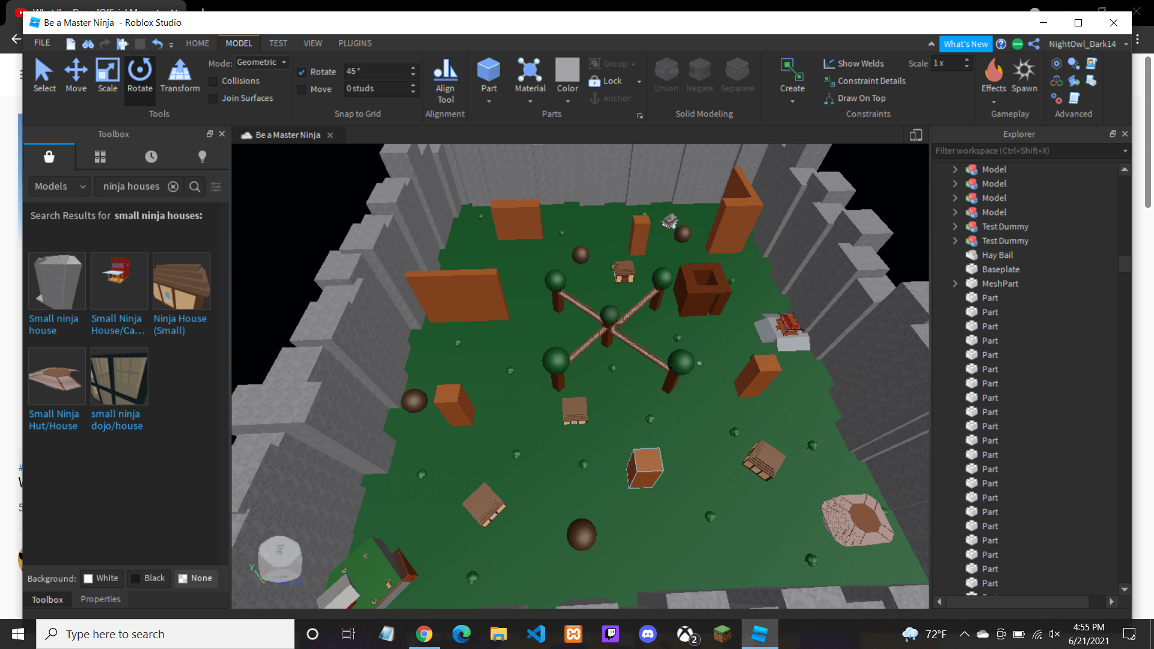Switch to the TEST ribbon tab
This screenshot has width=1154, height=649.
click(x=278, y=43)
